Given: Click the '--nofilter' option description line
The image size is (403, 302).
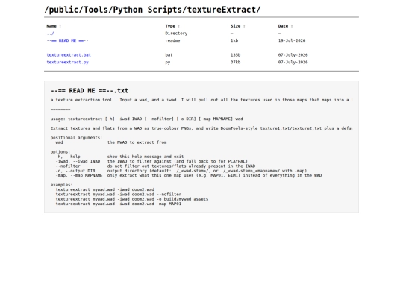Looking at the screenshot, I should [155, 166].
